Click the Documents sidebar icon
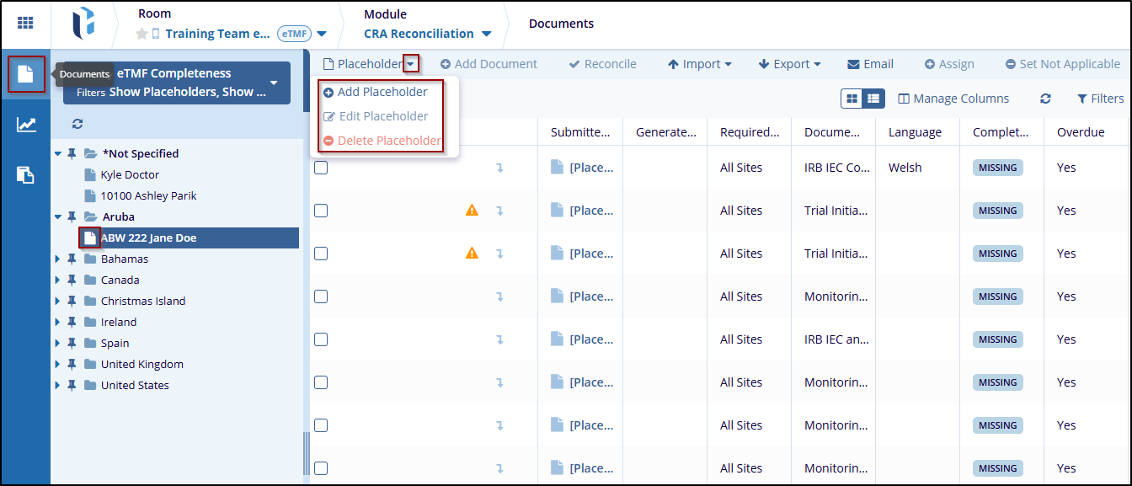This screenshot has width=1132, height=486. pos(25,74)
